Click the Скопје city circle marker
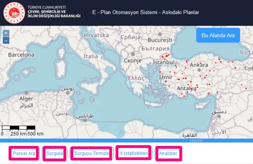 [x=133, y=54]
